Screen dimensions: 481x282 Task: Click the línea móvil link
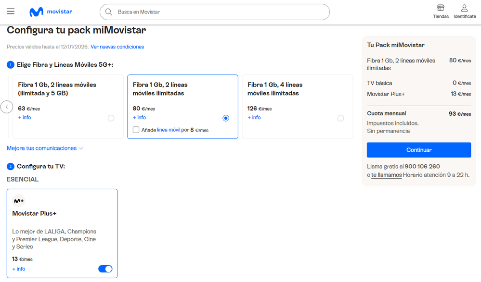pyautogui.click(x=169, y=130)
